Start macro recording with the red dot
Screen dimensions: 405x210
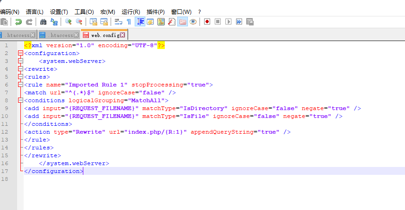[x=207, y=22]
